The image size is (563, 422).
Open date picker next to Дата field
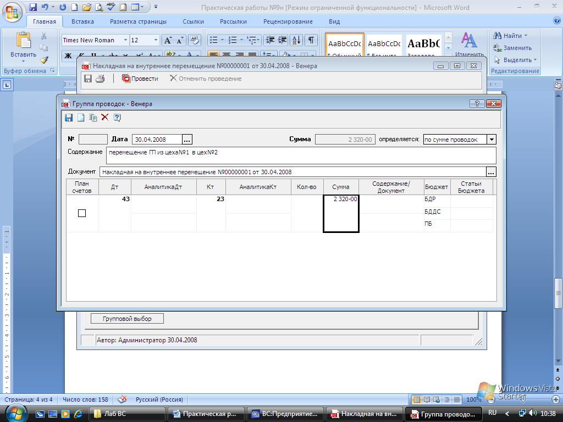point(187,140)
